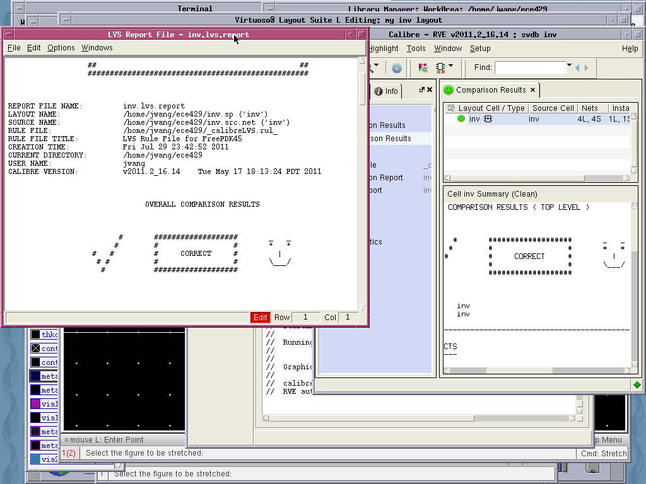
Task: Click the highlight colors icon in RVE toolbar
Action: 423,68
